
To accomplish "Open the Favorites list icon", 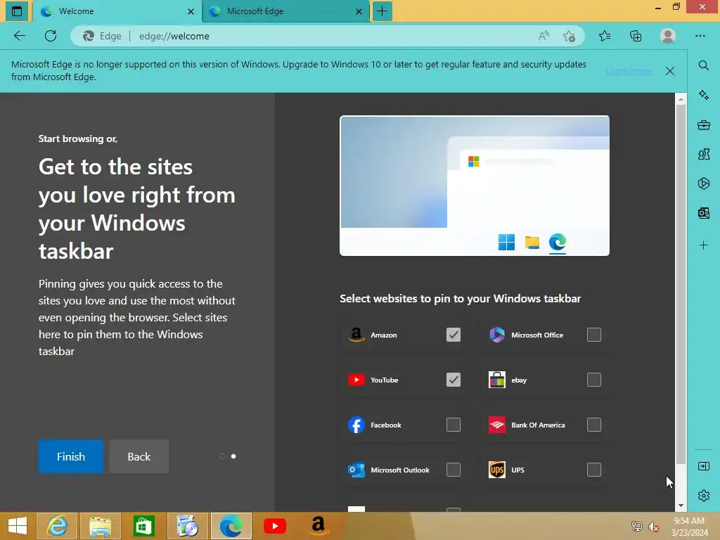I will pos(605,36).
